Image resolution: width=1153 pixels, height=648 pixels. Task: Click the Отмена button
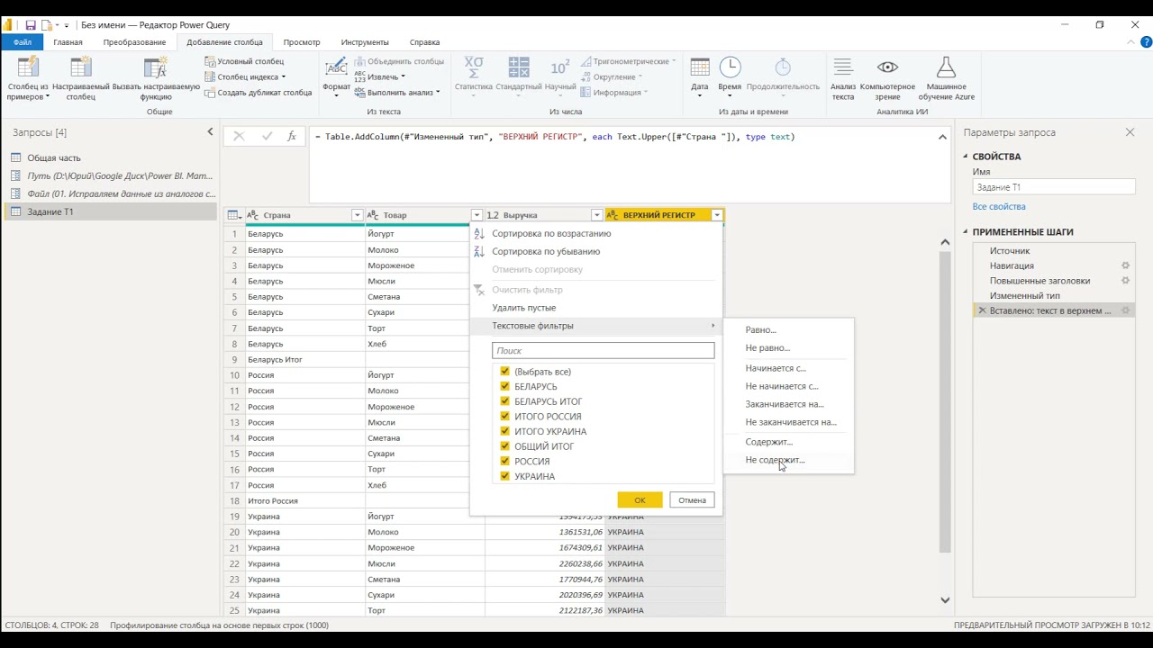(x=692, y=500)
